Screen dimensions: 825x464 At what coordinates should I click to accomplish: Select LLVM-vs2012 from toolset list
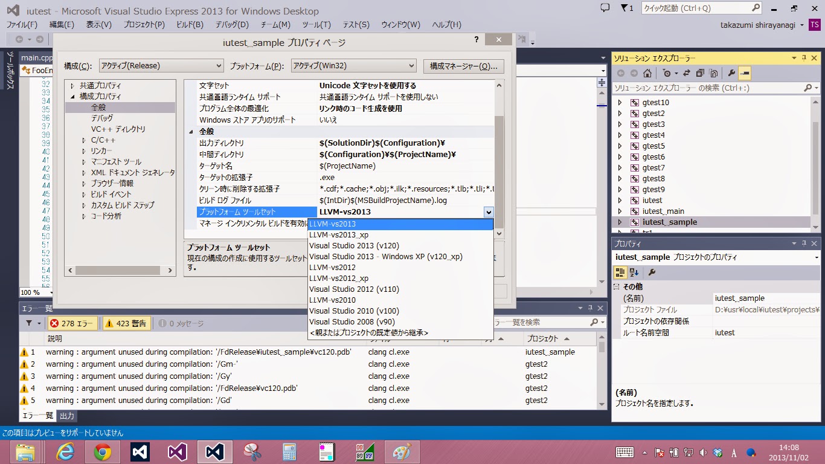click(x=400, y=268)
